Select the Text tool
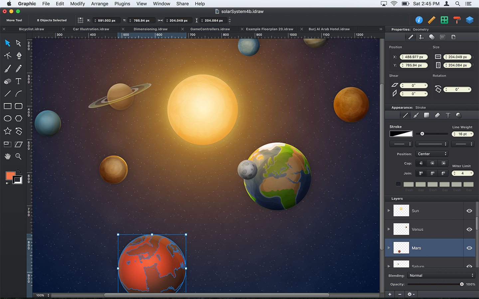 coord(19,81)
